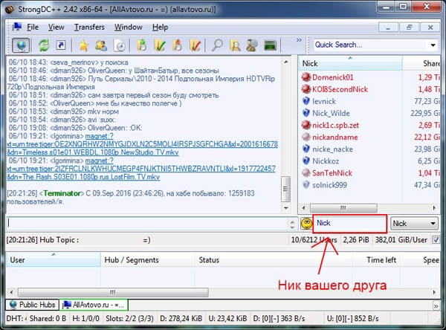Click the Search magnifier toolbar icon

[x=219, y=44]
